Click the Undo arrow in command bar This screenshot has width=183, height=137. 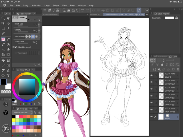[83, 10]
